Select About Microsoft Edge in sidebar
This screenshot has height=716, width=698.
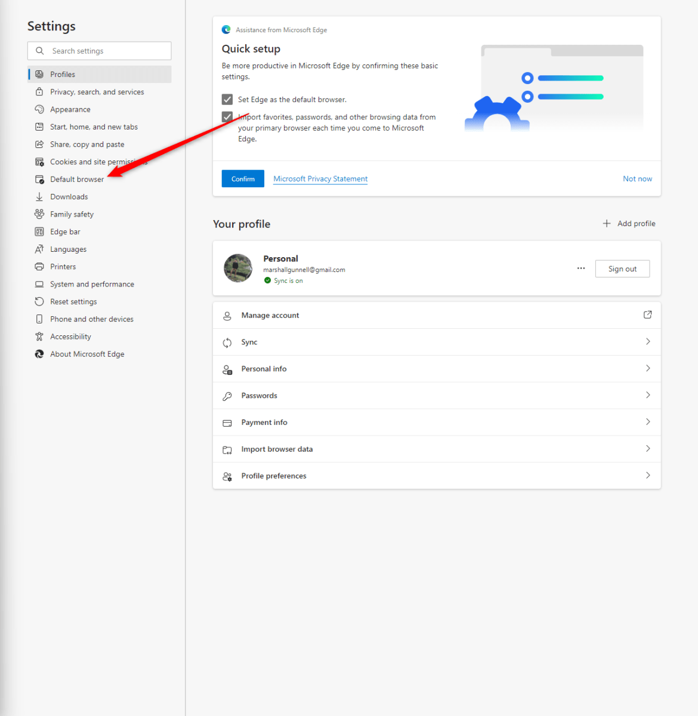click(88, 354)
